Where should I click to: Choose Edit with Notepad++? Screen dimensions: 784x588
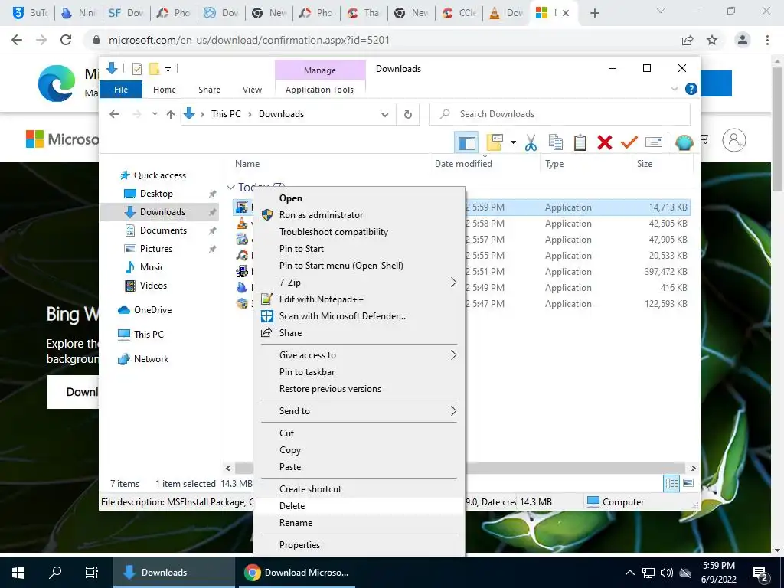[x=358, y=299]
